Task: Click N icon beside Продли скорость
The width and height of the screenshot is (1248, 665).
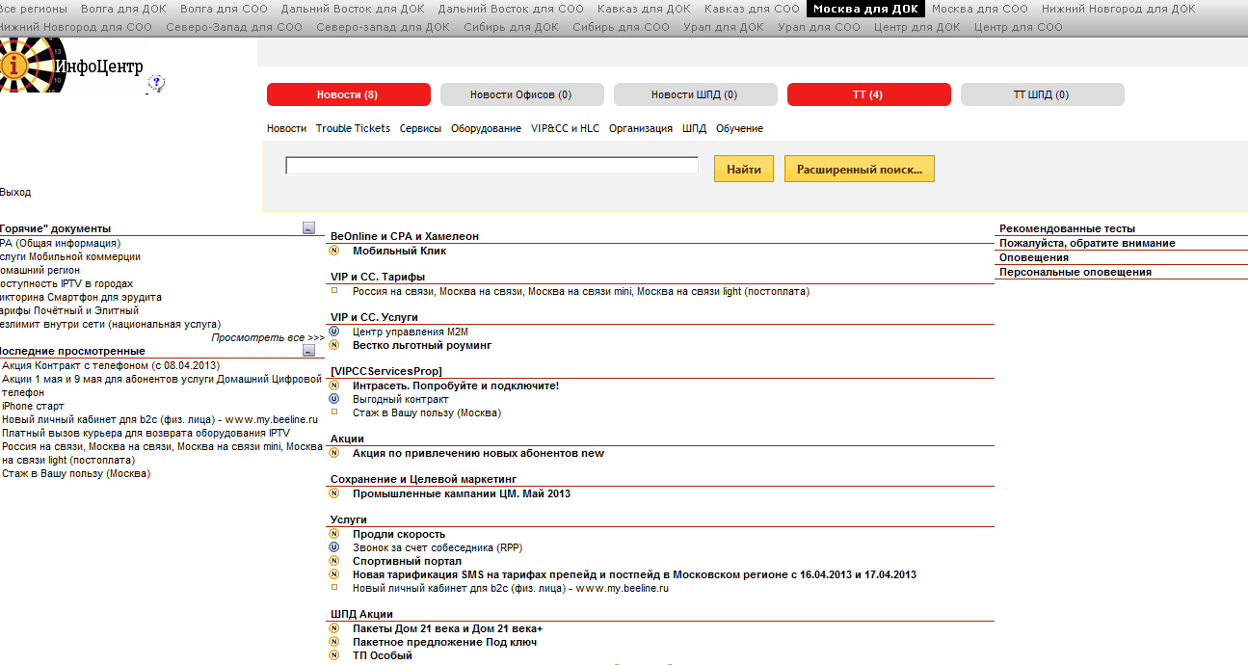Action: [334, 534]
